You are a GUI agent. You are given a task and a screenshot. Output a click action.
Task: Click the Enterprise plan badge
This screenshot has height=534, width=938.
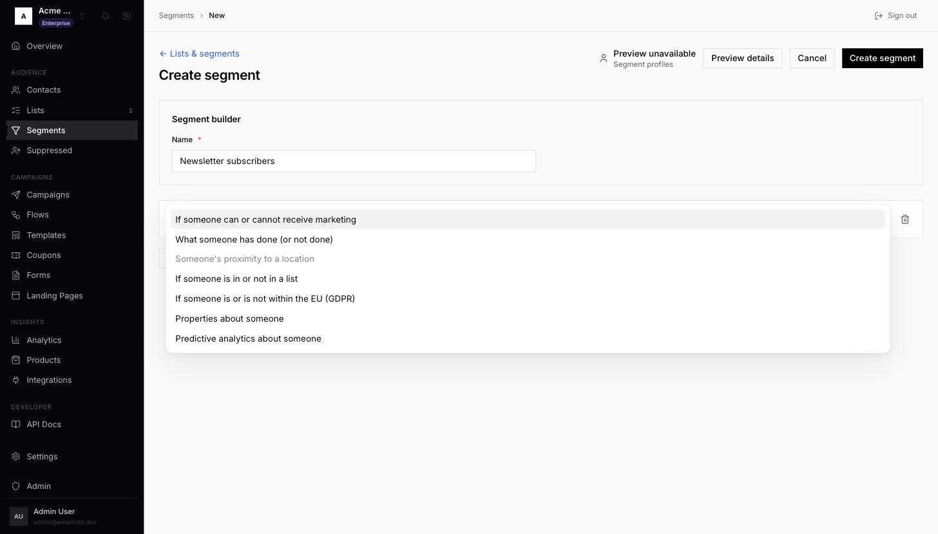click(x=56, y=23)
